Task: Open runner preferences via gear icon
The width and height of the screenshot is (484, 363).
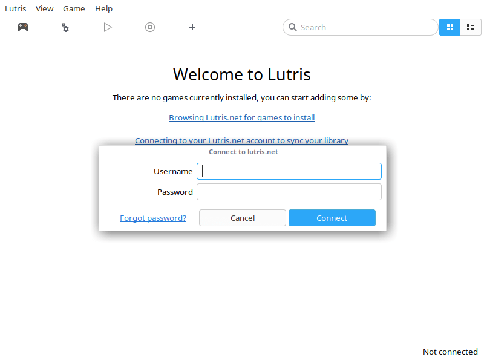Action: (x=65, y=27)
